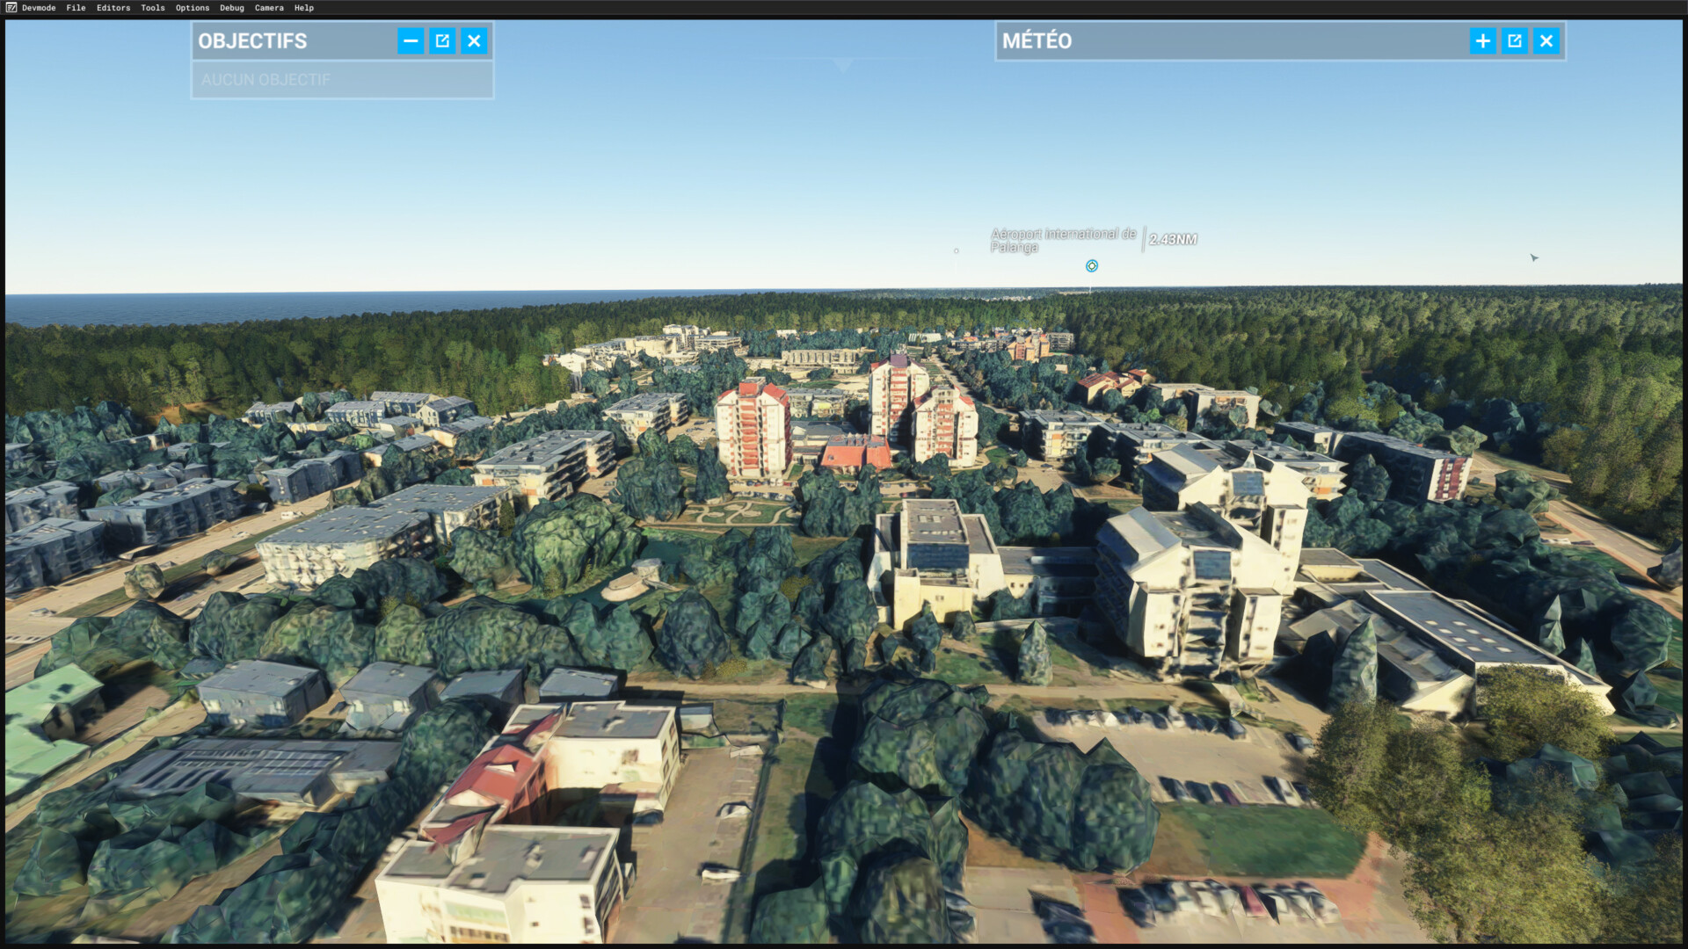This screenshot has width=1688, height=949.
Task: Click the MÉTÉO panel title bar
Action: click(x=1231, y=41)
